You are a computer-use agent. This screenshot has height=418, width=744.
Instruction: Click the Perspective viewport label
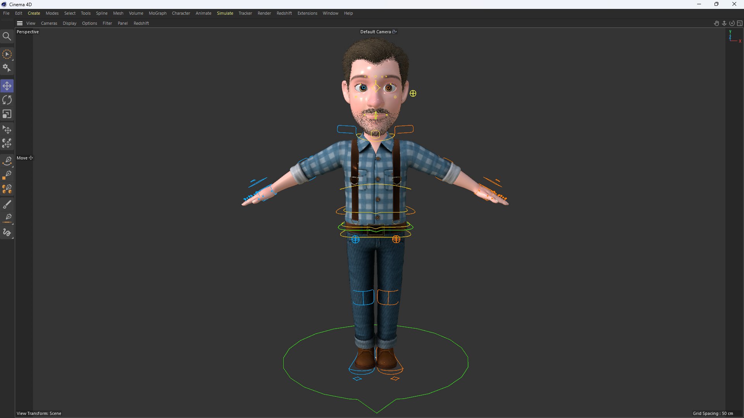pyautogui.click(x=28, y=32)
